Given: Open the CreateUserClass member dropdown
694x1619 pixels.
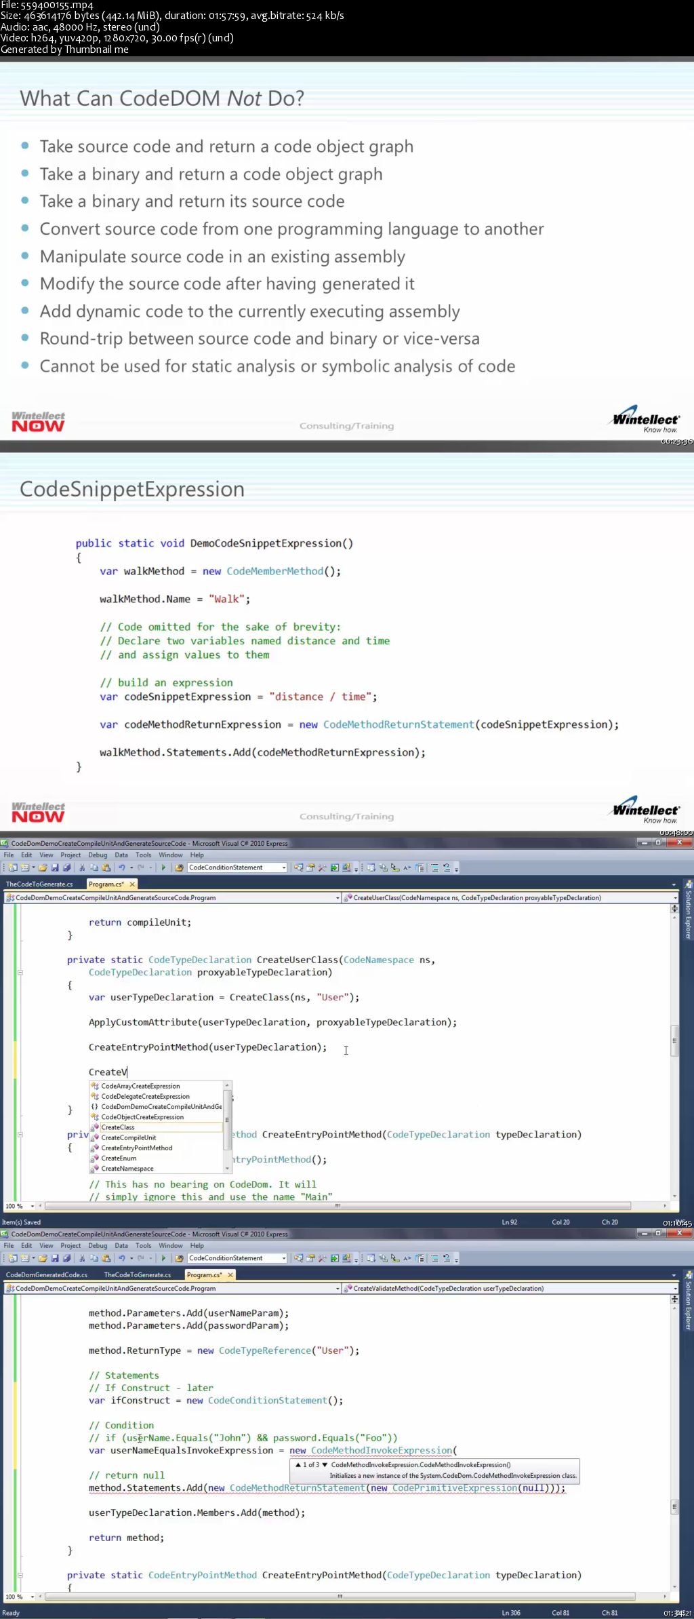Looking at the screenshot, I should (x=675, y=898).
